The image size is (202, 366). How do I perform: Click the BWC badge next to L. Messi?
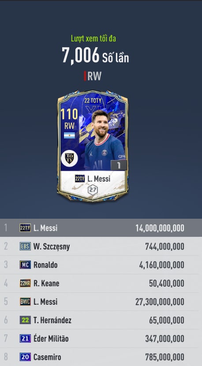[25, 302]
